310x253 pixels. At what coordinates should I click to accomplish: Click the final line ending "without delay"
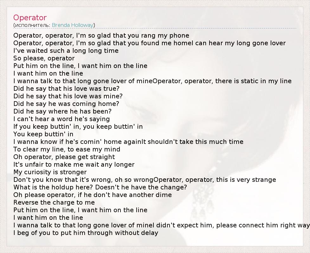click(x=86, y=233)
